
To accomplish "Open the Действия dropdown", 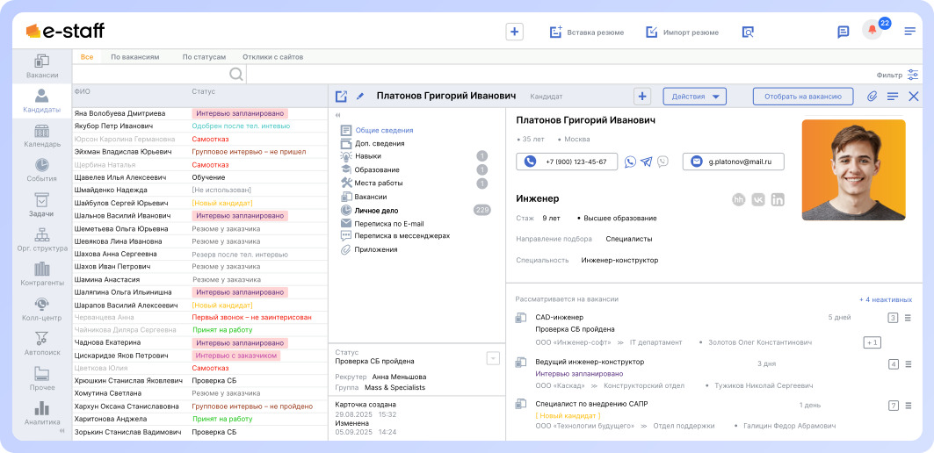I will [693, 96].
